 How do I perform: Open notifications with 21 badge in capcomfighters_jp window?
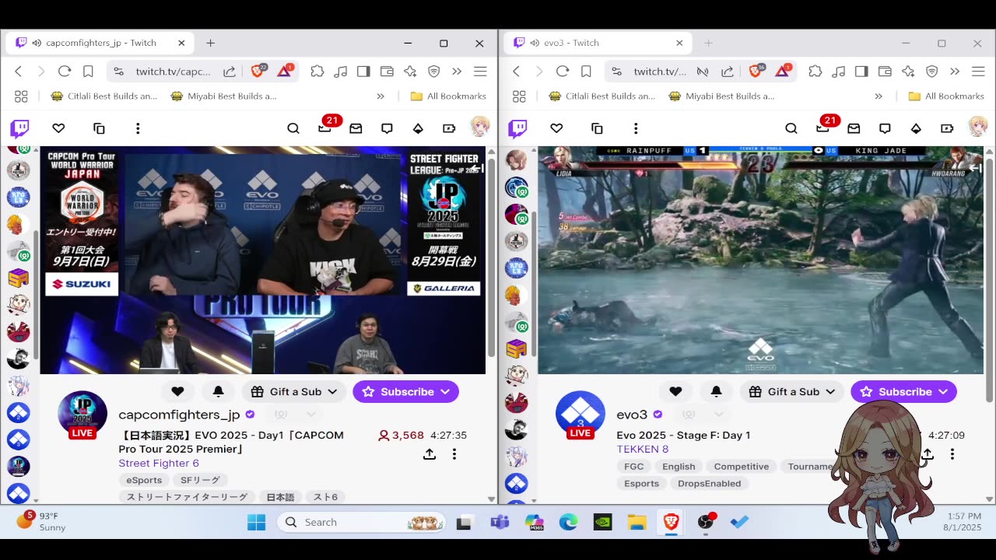pyautogui.click(x=326, y=127)
